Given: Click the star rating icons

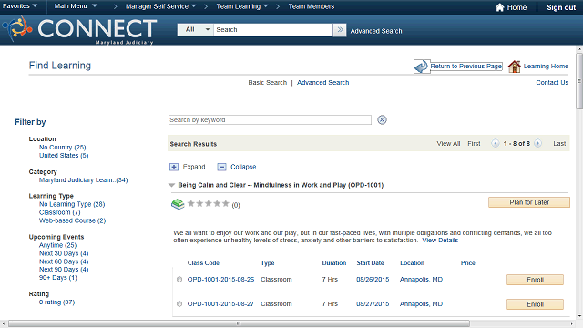Looking at the screenshot, I should click(x=209, y=203).
